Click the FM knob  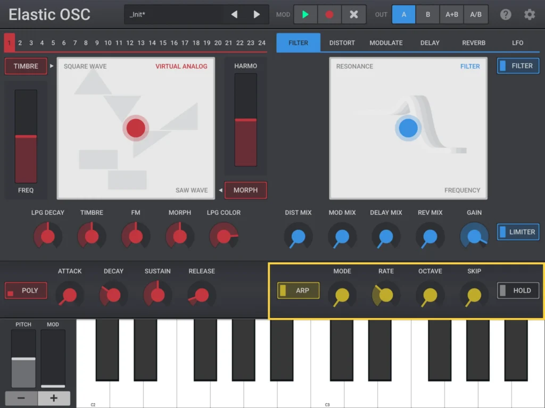pos(136,236)
